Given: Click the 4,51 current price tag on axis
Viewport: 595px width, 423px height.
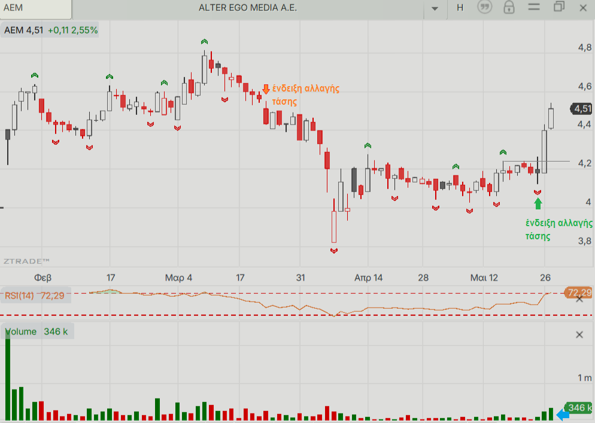Looking at the screenshot, I should (x=582, y=109).
